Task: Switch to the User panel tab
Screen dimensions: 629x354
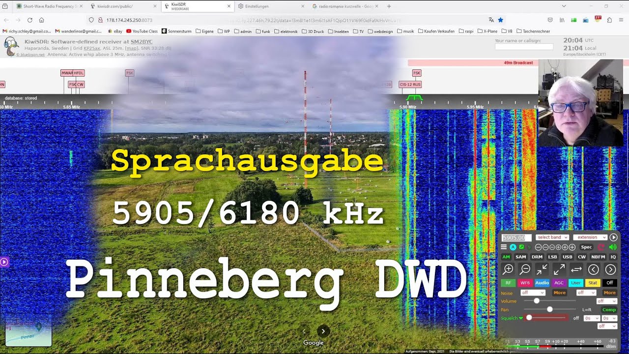Action: pos(576,283)
